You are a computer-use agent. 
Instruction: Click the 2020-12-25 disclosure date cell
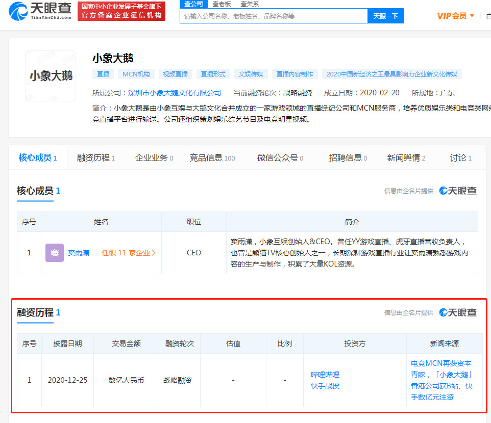coord(68,380)
